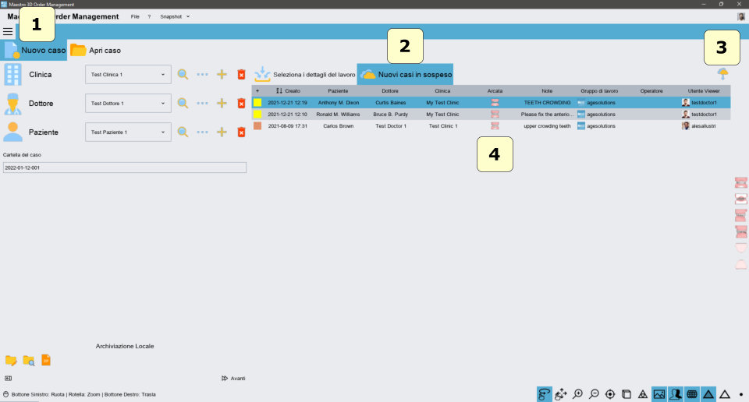Expand the Clinica dropdown Test Clinica 1
The width and height of the screenshot is (749, 402).
coord(128,74)
